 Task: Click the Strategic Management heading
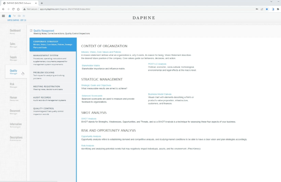coord(102,79)
